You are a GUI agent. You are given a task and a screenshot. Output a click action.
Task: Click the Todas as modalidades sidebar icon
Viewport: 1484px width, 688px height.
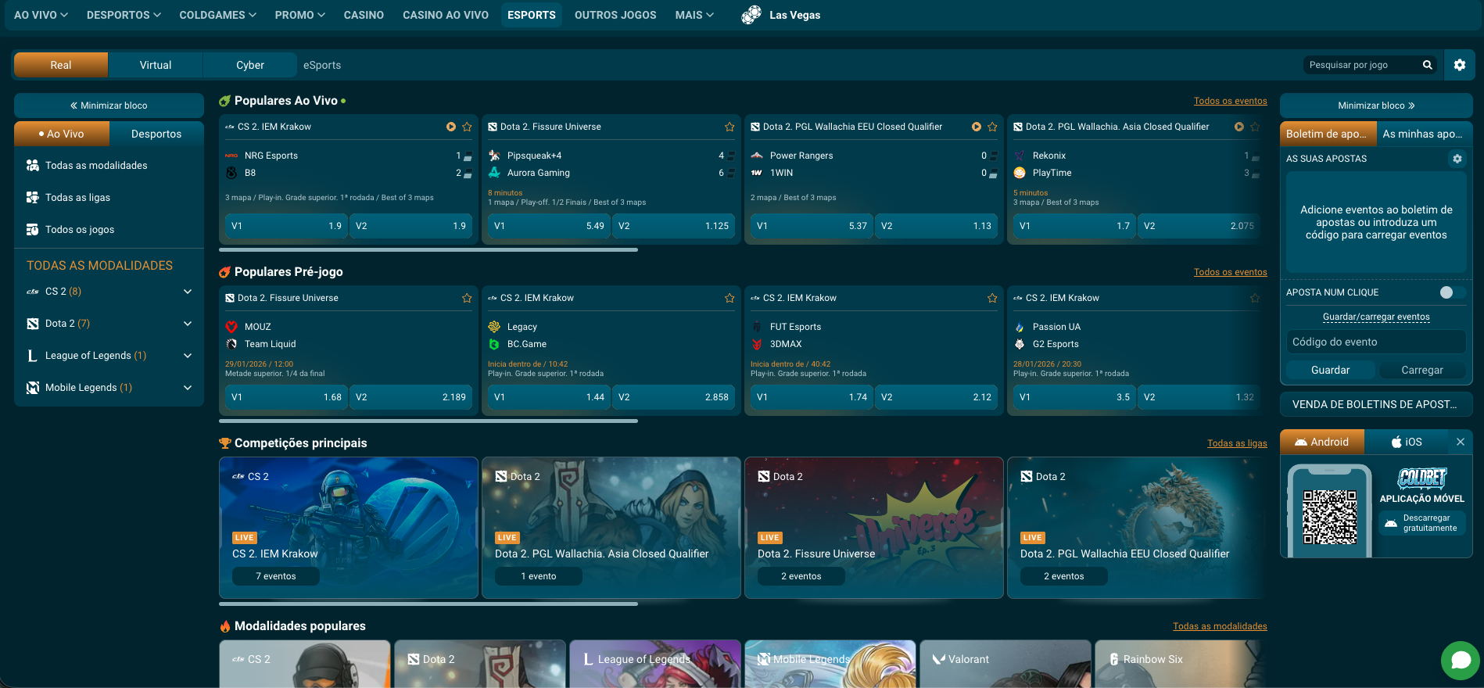pos(33,165)
